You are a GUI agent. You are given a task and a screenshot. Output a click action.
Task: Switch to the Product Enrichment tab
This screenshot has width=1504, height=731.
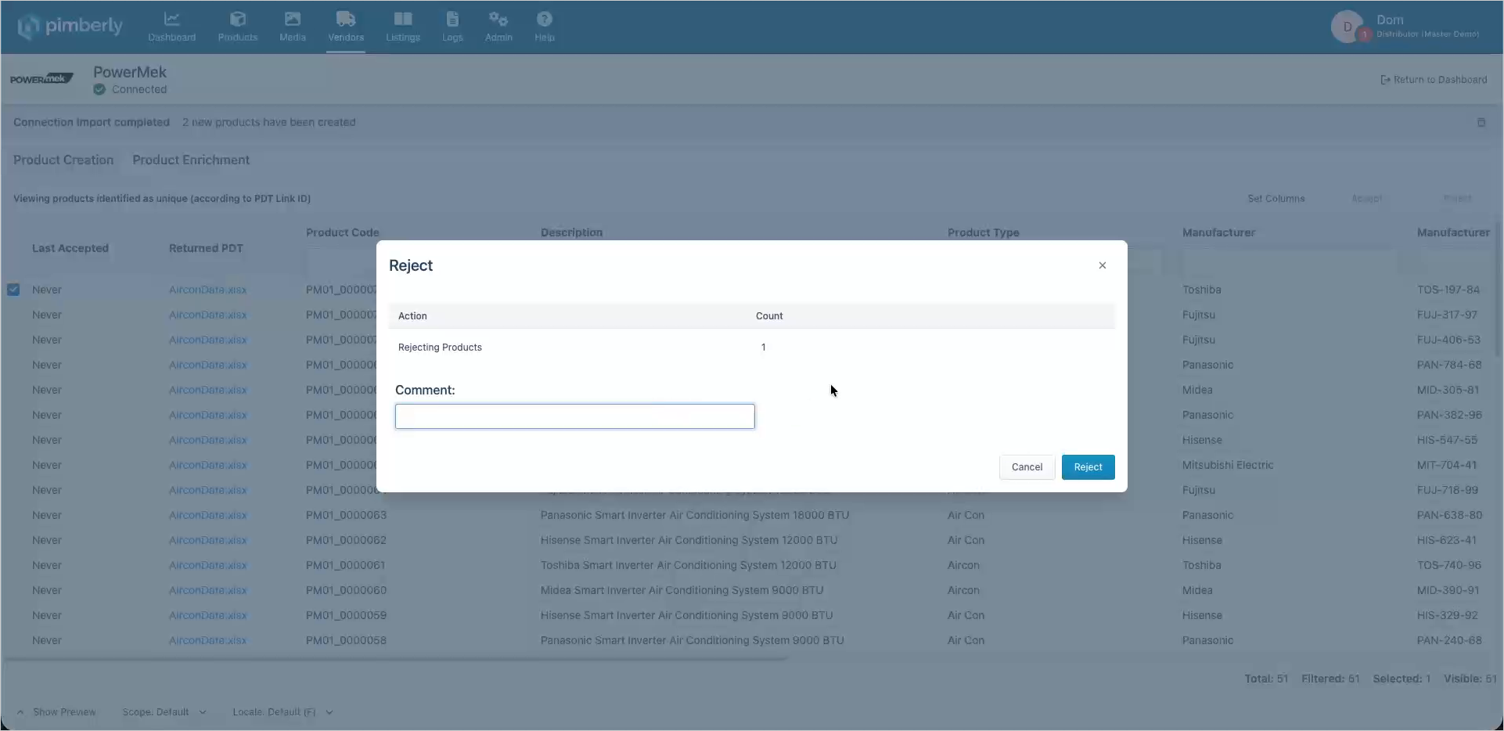point(191,160)
